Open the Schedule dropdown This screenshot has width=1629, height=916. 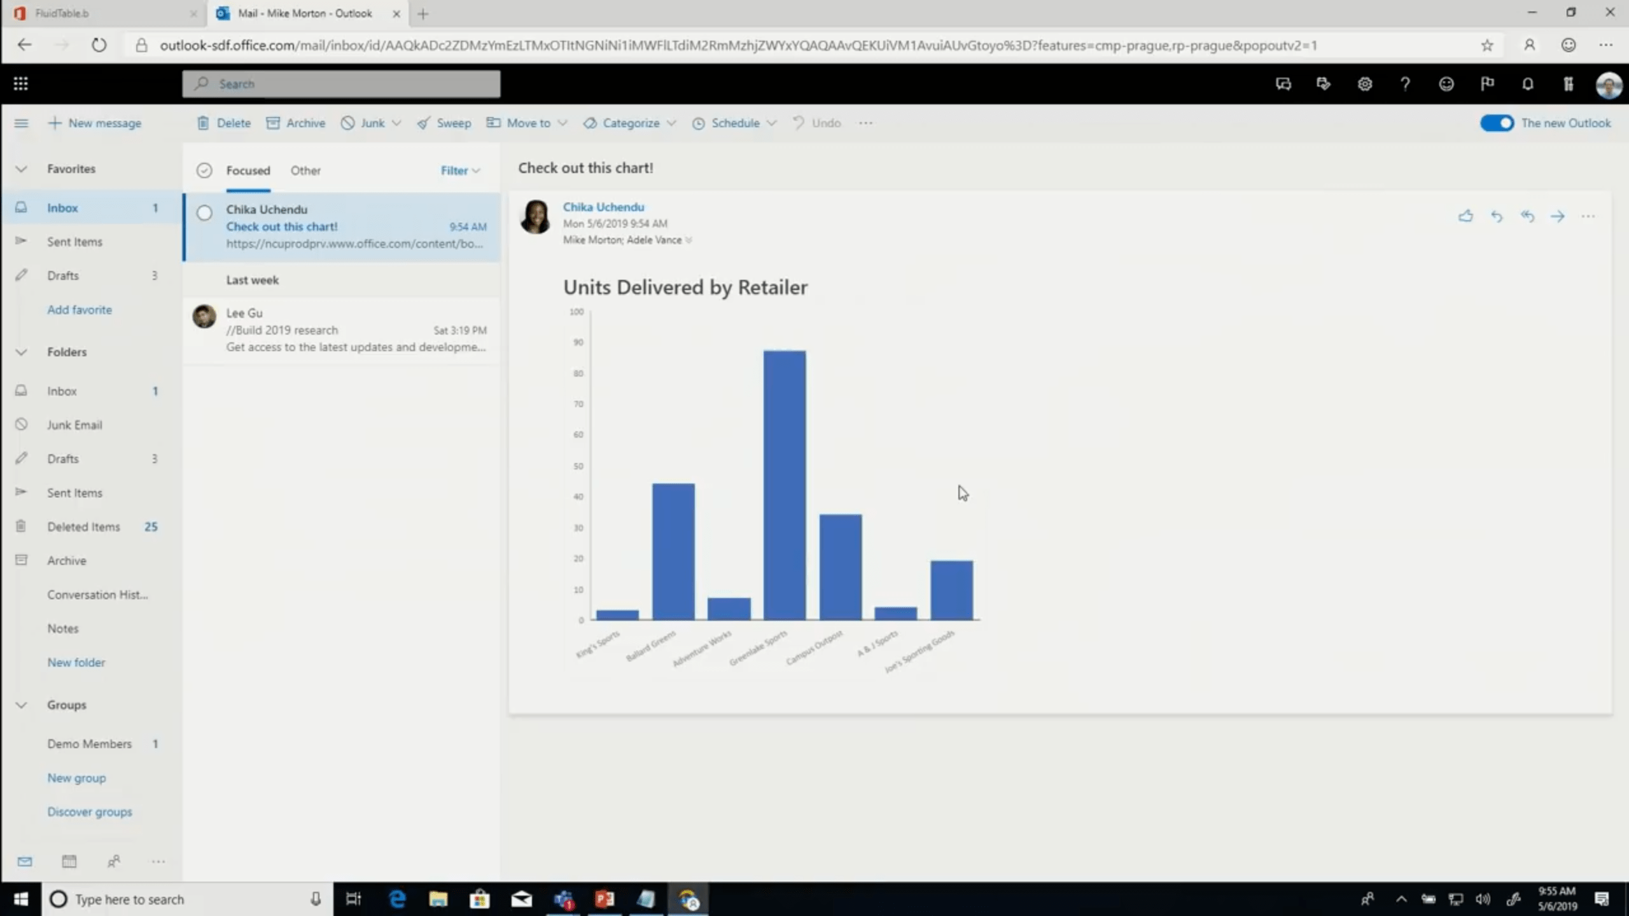[x=734, y=123]
